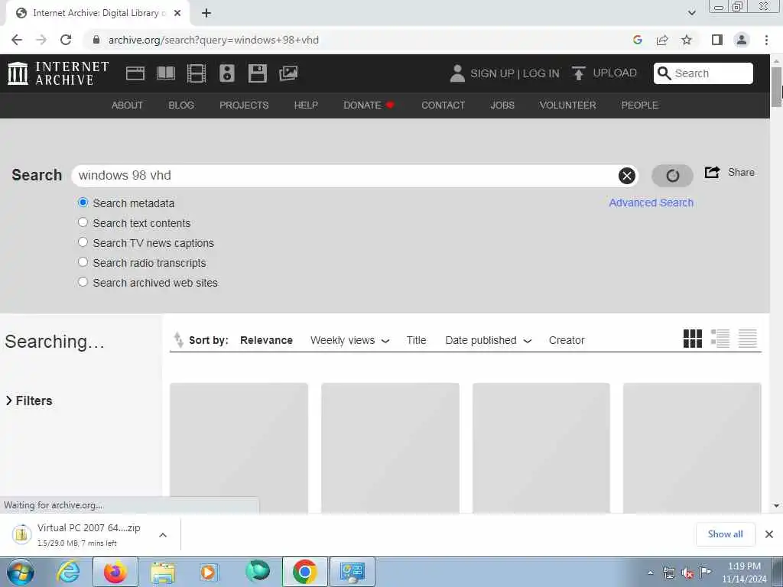783x587 pixels.
Task: Click the Chrome share page icon
Action: tap(662, 40)
